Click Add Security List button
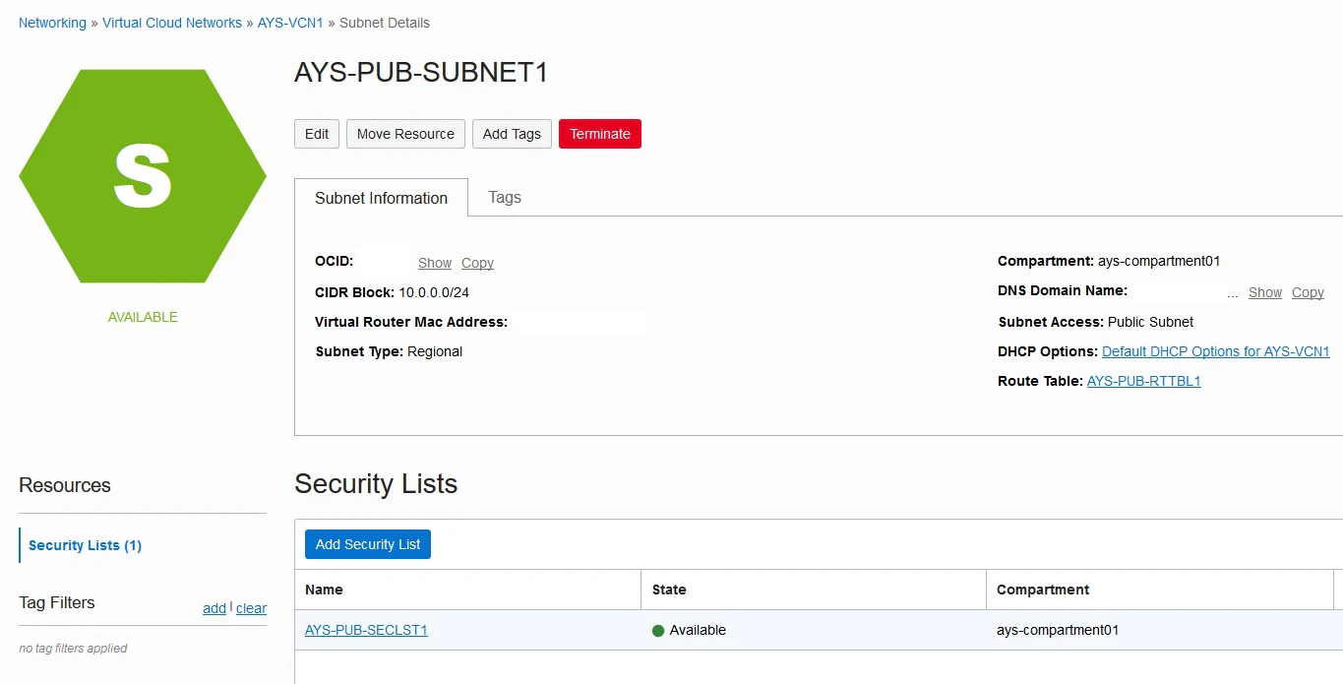1343x684 pixels. click(x=368, y=544)
